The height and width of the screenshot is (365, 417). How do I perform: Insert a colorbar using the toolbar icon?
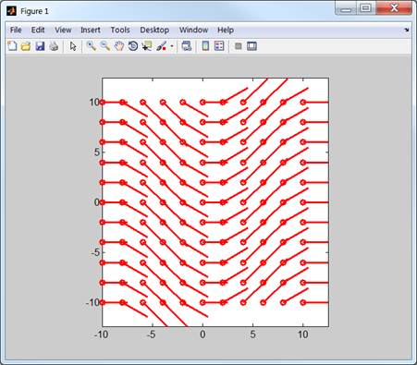click(x=205, y=46)
